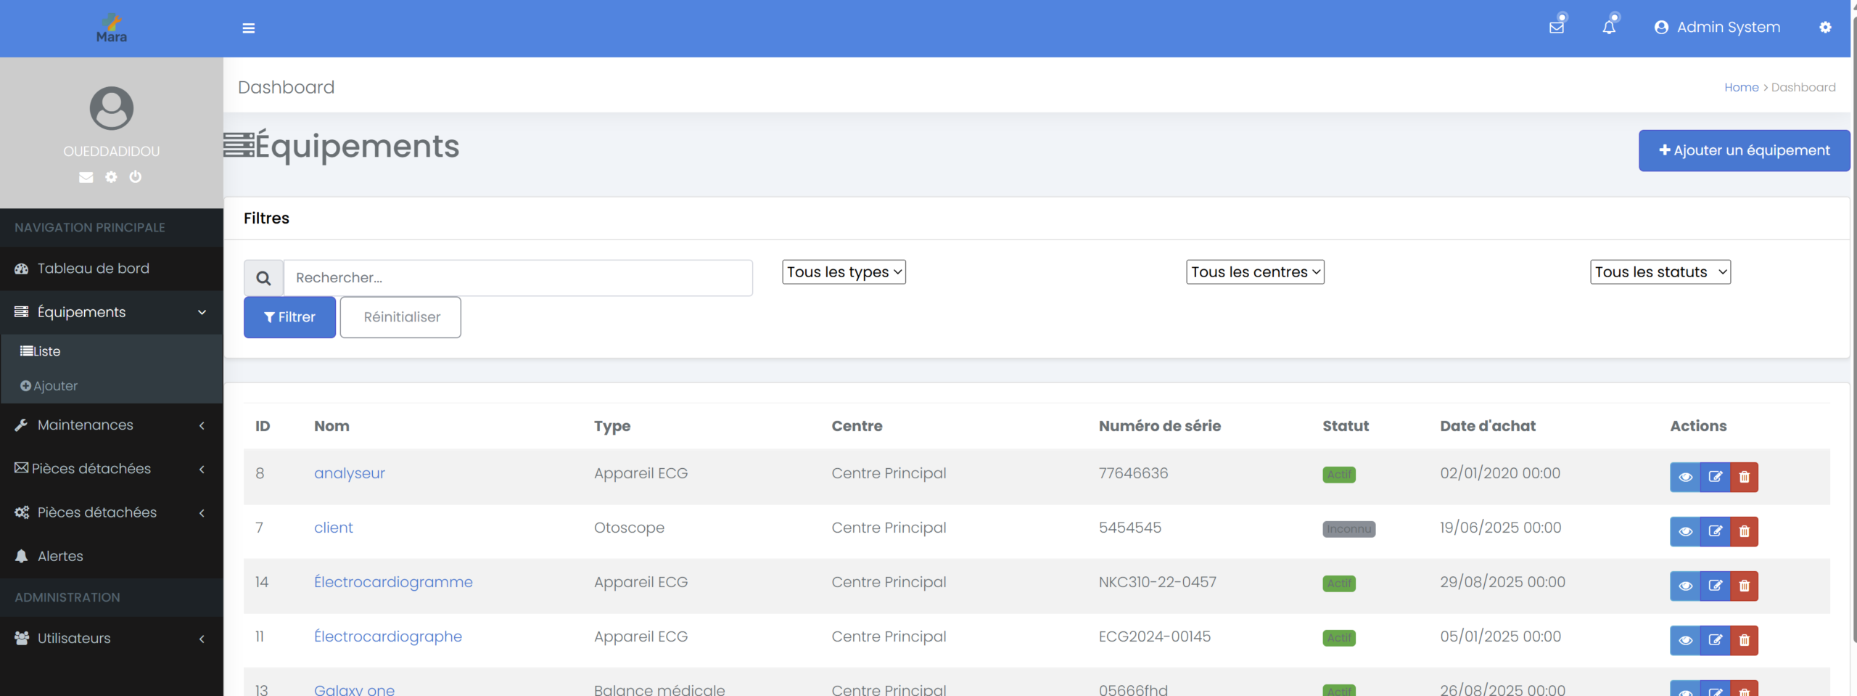
Task: View Électrocardiogramme details with eye icon
Action: (x=1685, y=586)
